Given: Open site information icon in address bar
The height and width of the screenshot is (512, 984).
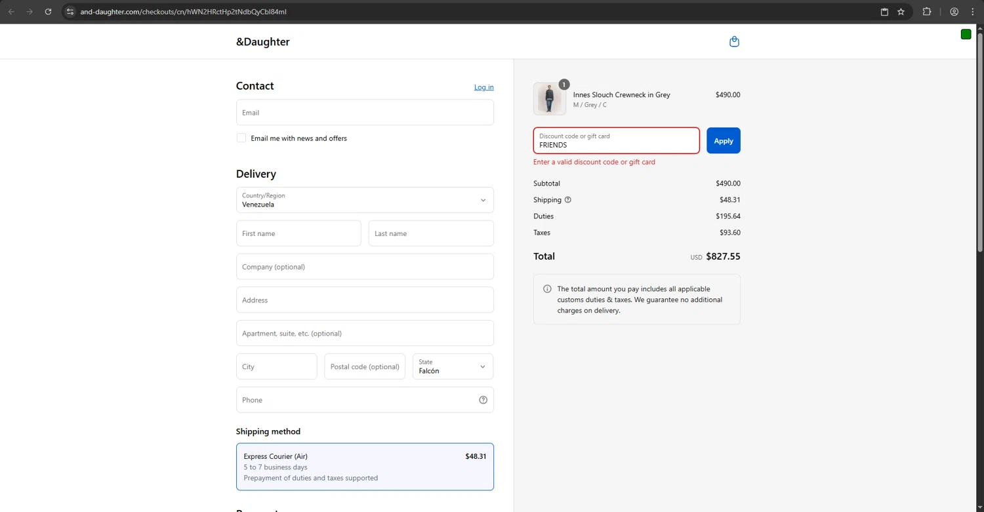Looking at the screenshot, I should 70,12.
